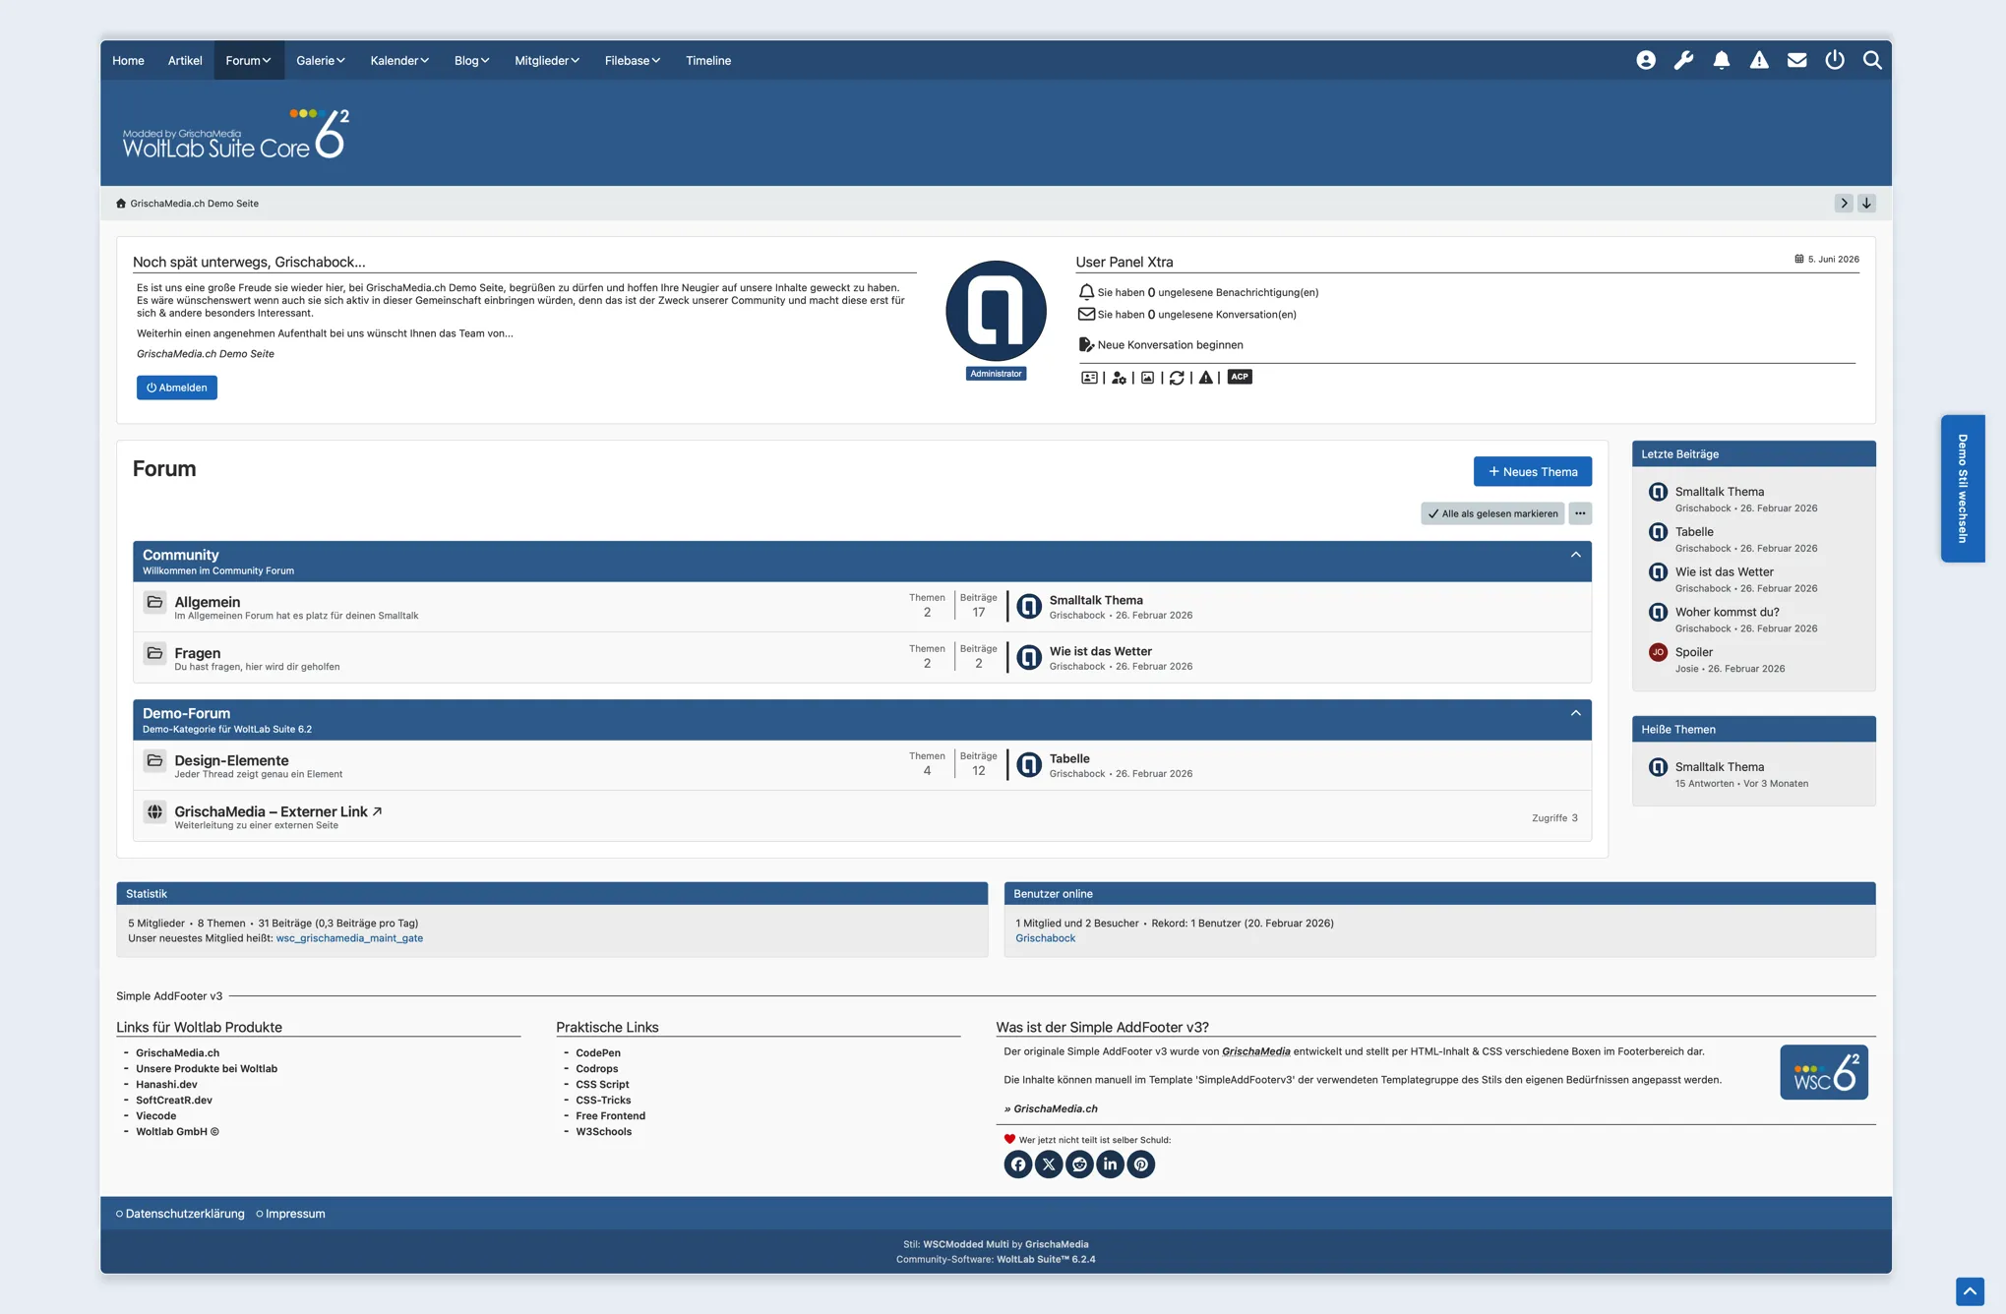Click the breadcrumb down-arrow button

pyautogui.click(x=1866, y=203)
